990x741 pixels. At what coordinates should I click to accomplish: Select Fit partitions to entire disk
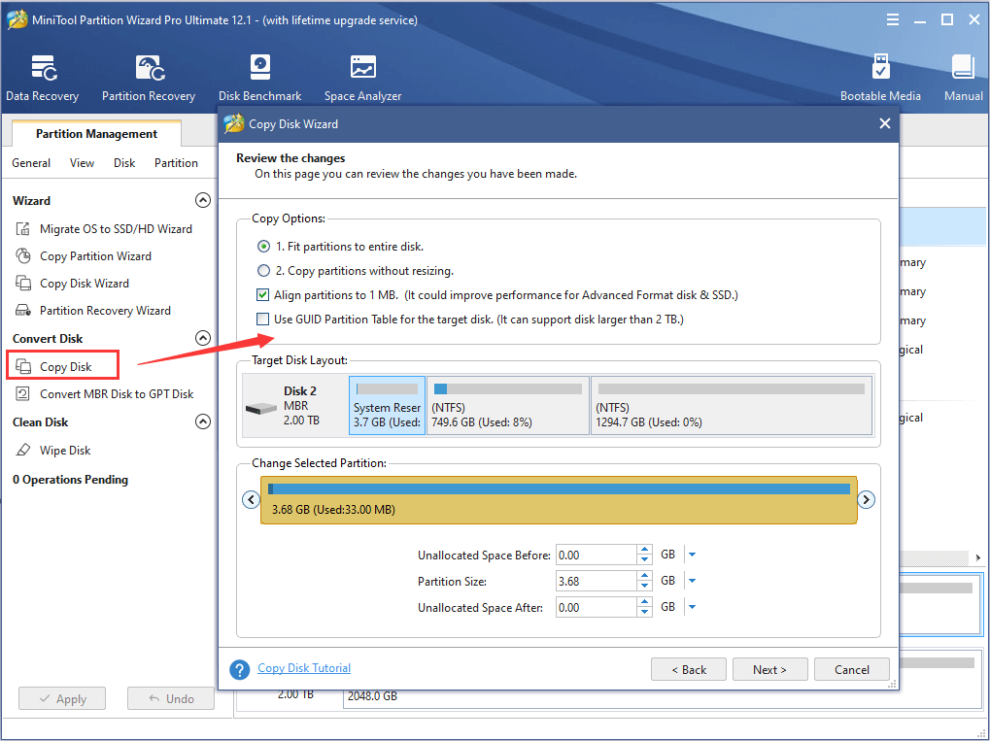tap(263, 247)
